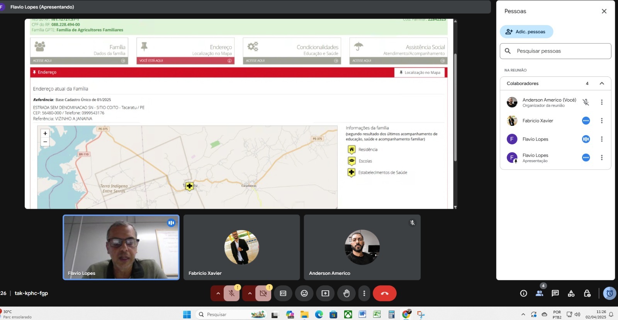
Task: Open the activities shapes icon
Action: pyautogui.click(x=571, y=293)
